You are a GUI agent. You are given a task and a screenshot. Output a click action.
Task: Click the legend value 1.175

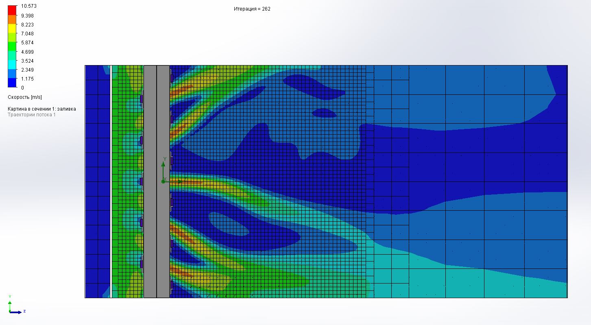pyautogui.click(x=27, y=79)
